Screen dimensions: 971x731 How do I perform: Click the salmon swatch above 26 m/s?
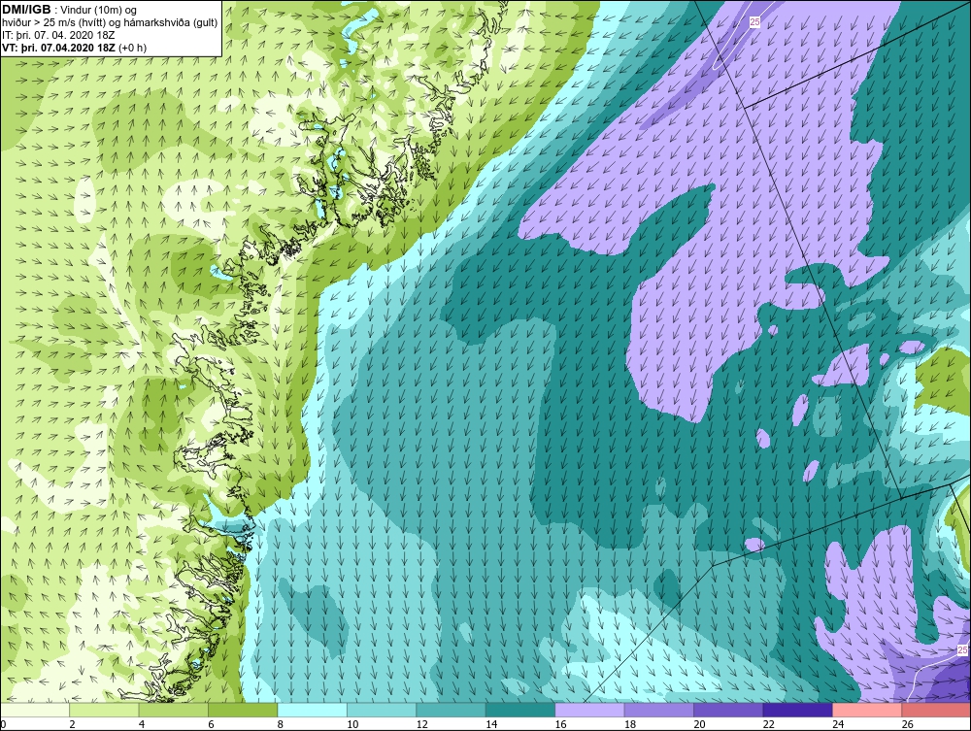coord(936,710)
